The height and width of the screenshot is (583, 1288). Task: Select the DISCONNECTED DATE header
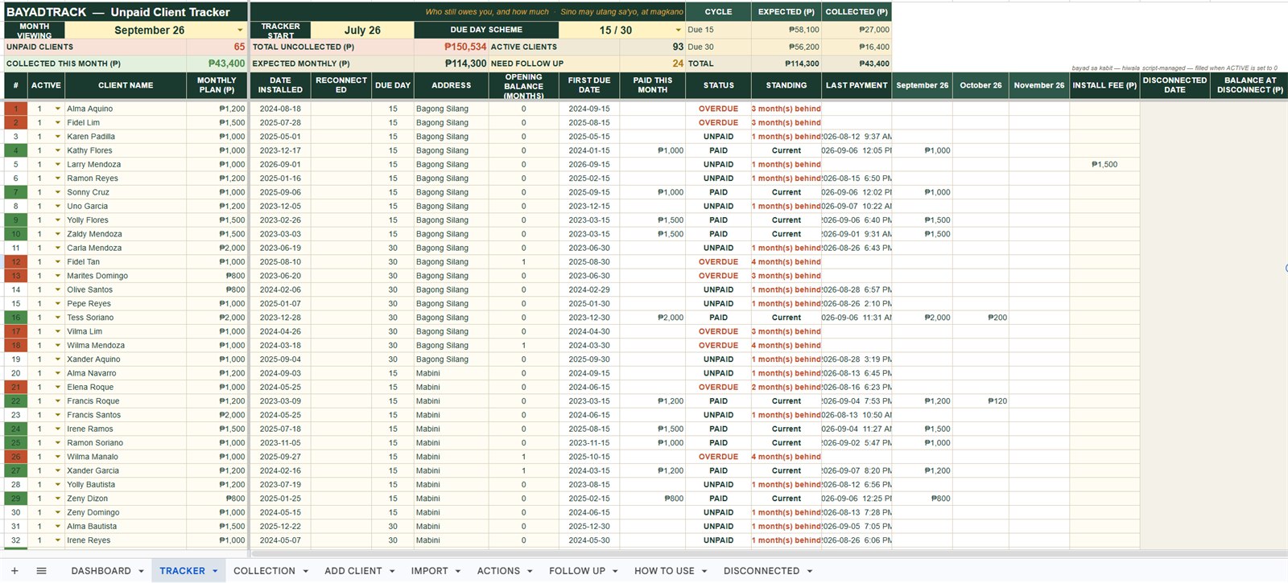(1174, 85)
